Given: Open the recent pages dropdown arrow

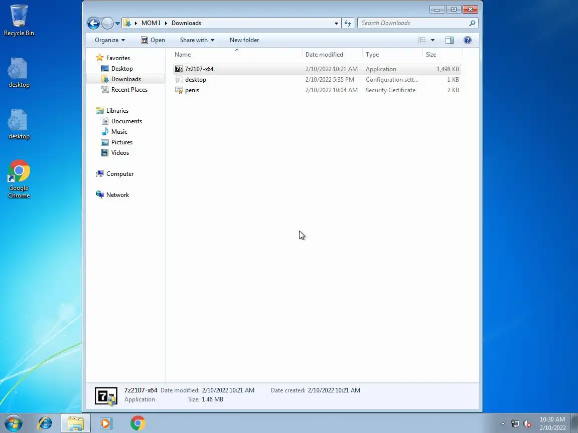Looking at the screenshot, I should click(117, 23).
